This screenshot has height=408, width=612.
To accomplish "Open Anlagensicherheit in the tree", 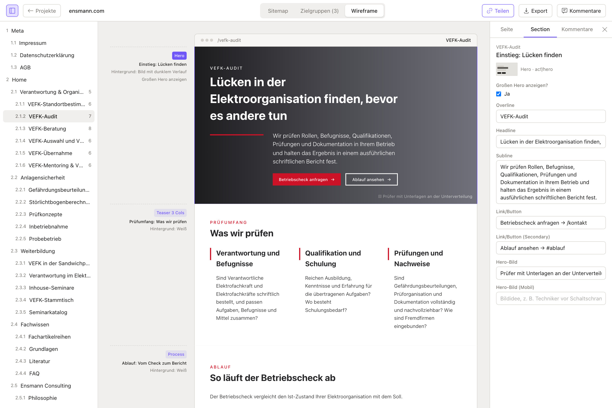I will point(49,177).
